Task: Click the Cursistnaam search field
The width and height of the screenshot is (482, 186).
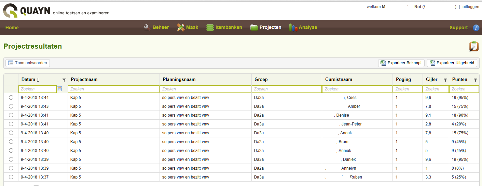Action: (x=357, y=89)
